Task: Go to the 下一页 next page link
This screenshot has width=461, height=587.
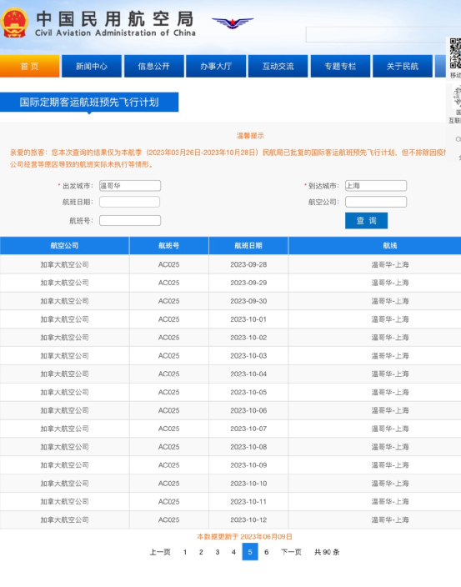Action: 291,552
